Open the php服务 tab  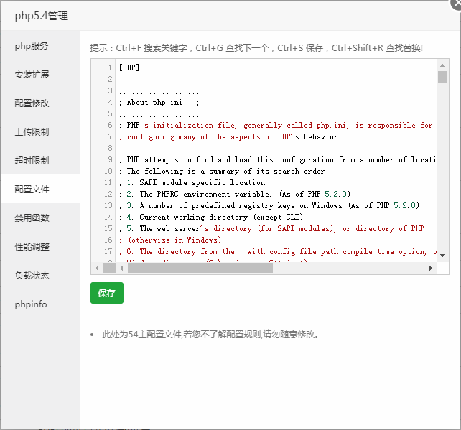coord(32,46)
